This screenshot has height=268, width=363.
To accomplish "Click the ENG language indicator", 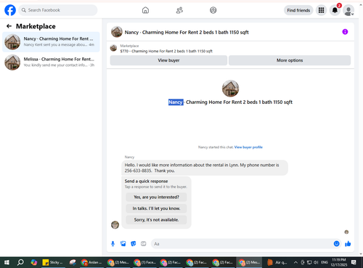I will (x=325, y=262).
